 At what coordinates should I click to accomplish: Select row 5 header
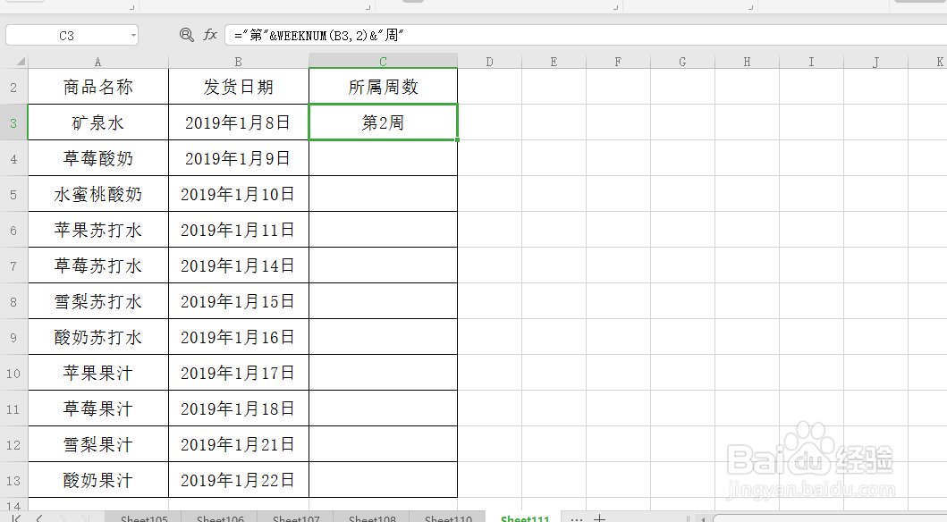pos(14,194)
